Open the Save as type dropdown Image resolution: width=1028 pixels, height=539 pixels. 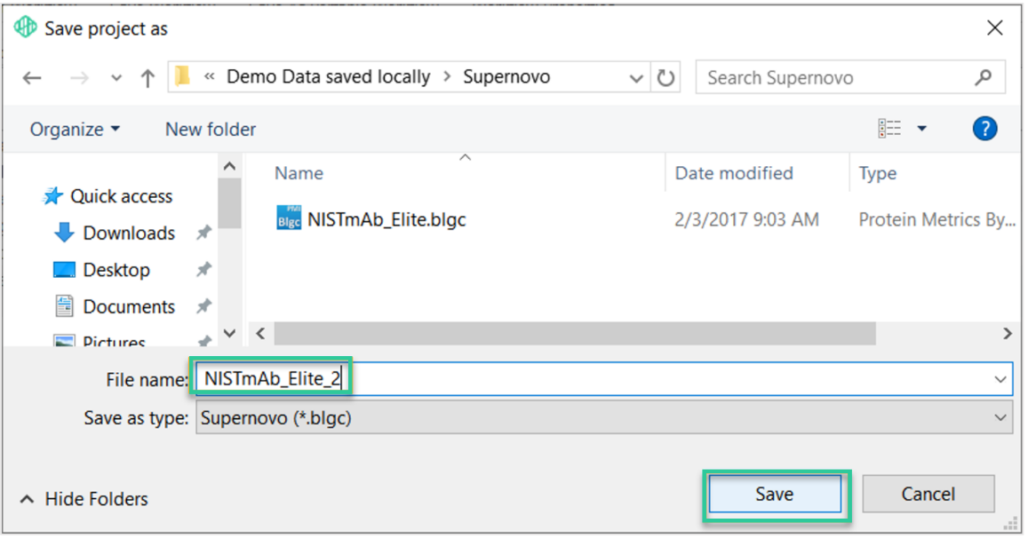[604, 418]
